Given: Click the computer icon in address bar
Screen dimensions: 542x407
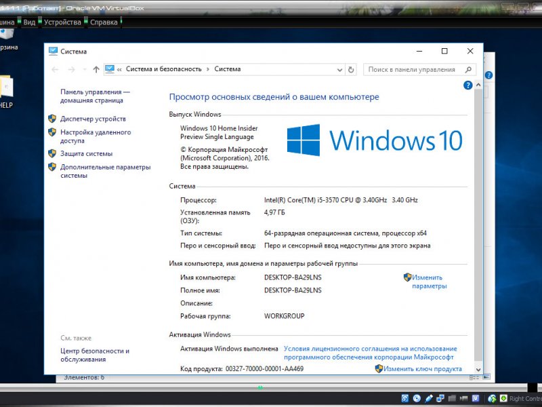Looking at the screenshot, I should pyautogui.click(x=110, y=69).
